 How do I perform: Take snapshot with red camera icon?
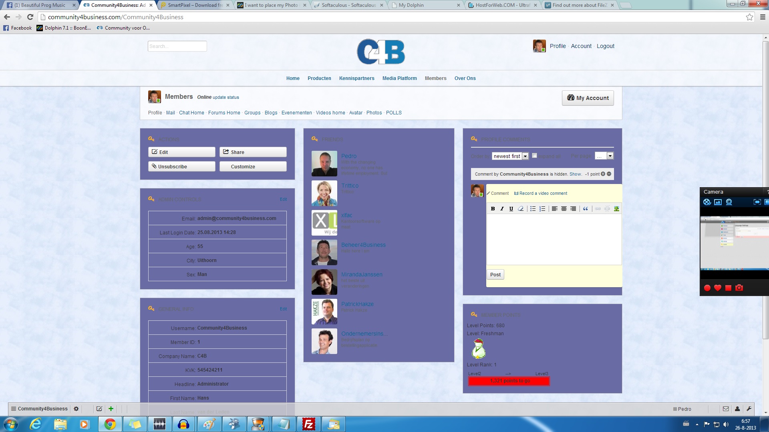click(739, 288)
